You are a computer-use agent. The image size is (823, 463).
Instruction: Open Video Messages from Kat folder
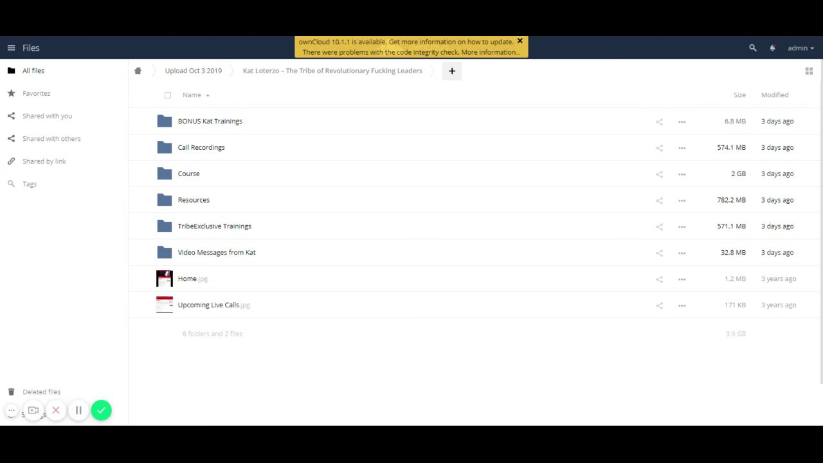click(x=217, y=253)
